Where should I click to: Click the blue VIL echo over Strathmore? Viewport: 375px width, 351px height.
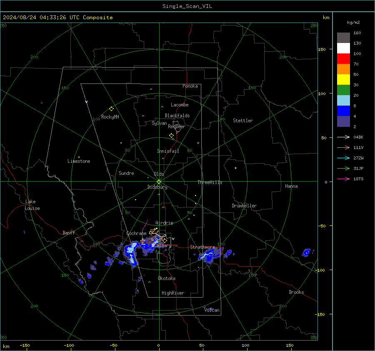210,255
